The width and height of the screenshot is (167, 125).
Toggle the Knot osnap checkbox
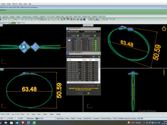point(37,114)
